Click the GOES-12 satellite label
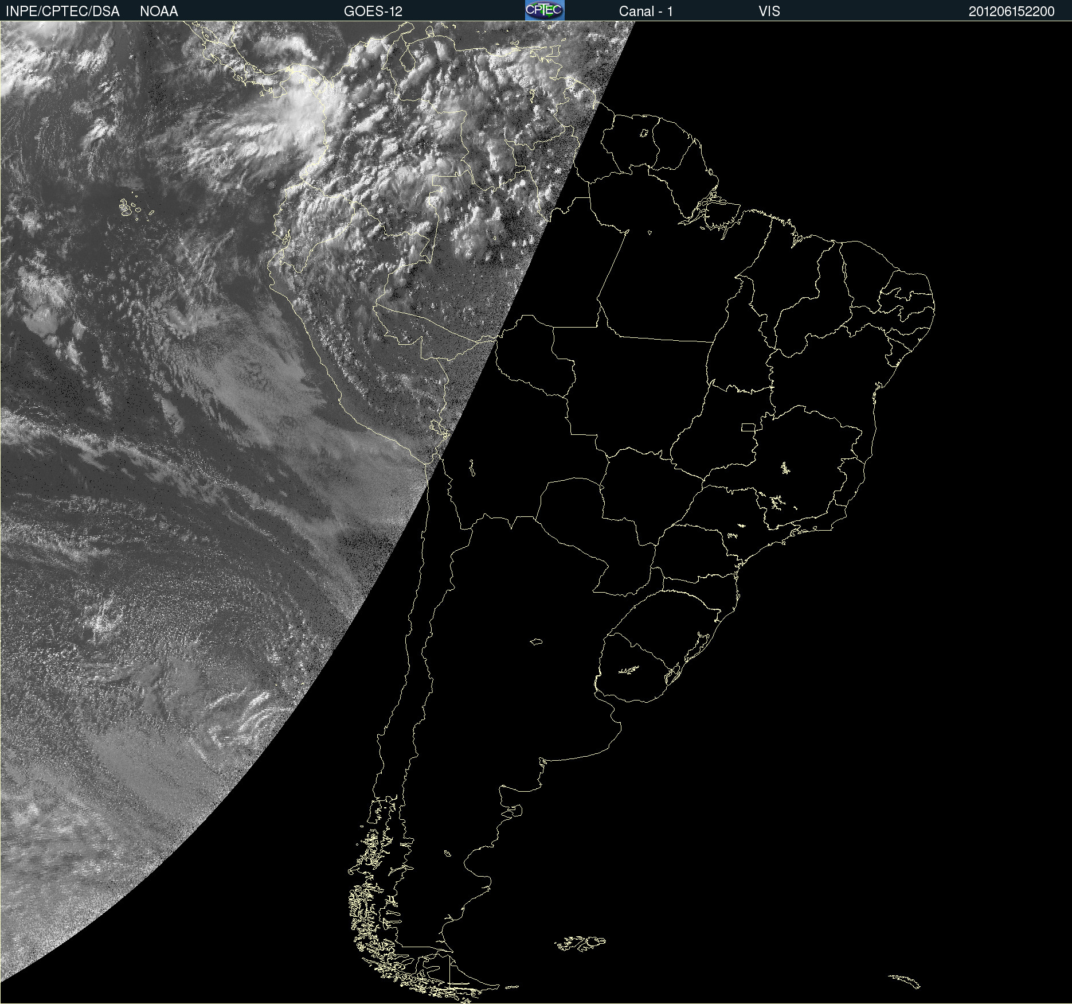This screenshot has height=1004, width=1072. click(x=373, y=11)
